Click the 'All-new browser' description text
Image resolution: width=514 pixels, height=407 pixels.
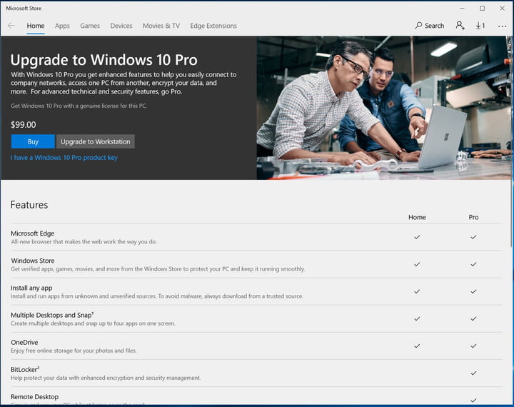84,242
